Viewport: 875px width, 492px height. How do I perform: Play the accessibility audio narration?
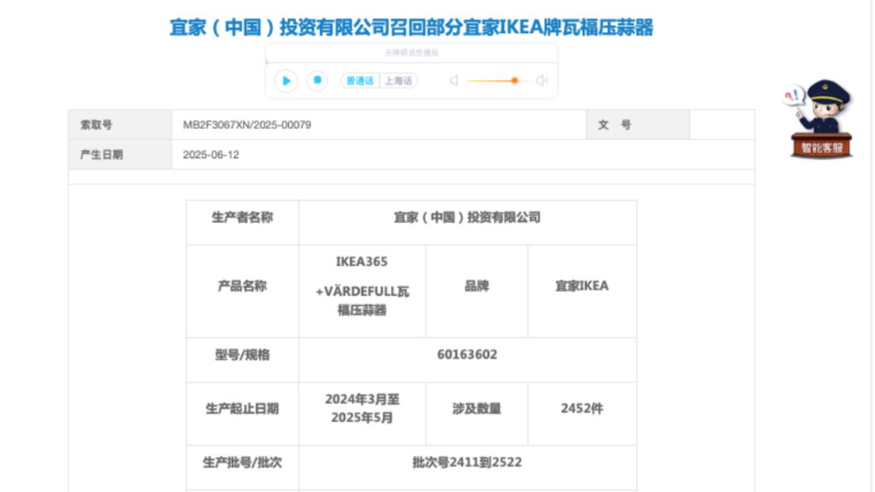coord(286,81)
